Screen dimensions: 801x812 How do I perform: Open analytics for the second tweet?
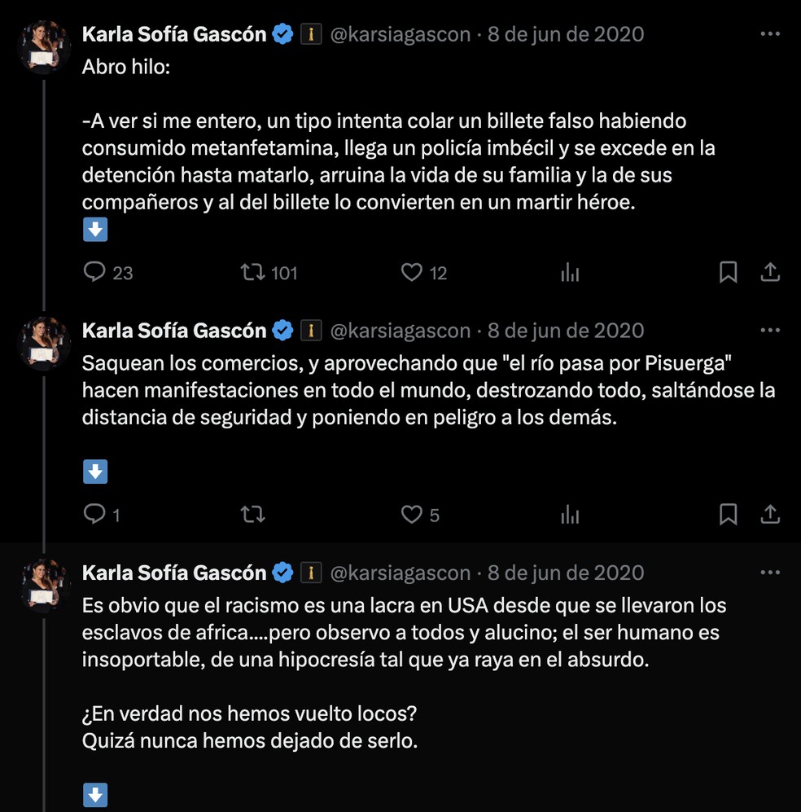click(x=570, y=514)
